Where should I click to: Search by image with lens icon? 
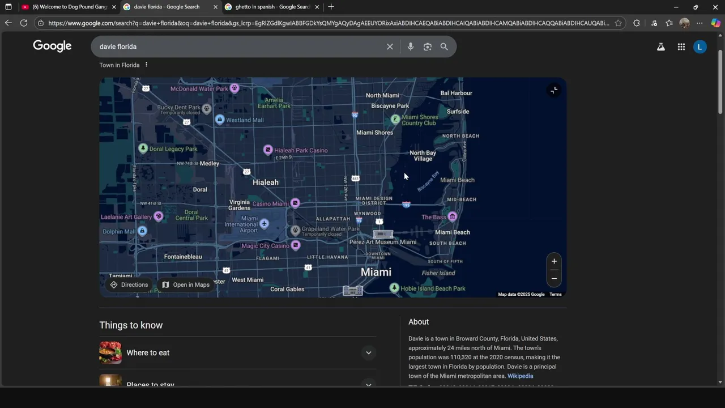pyautogui.click(x=428, y=46)
